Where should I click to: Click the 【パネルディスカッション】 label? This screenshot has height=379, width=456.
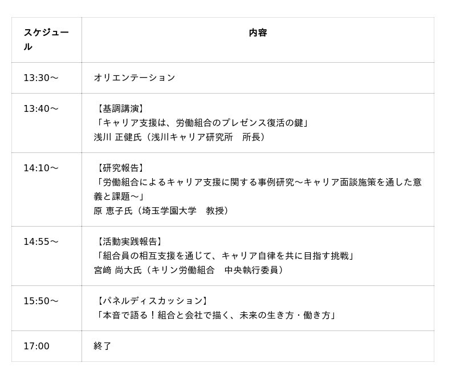(x=152, y=301)
